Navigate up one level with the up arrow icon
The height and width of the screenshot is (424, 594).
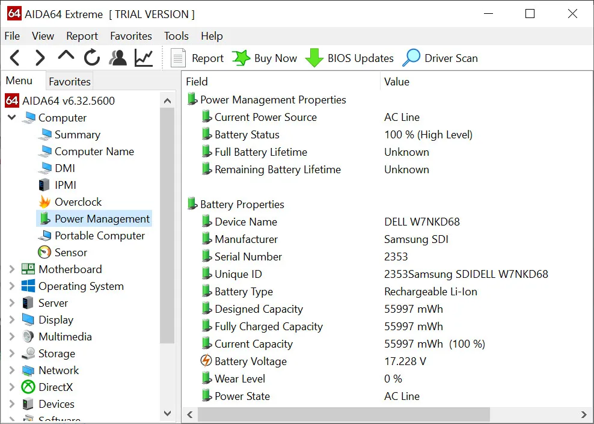66,56
